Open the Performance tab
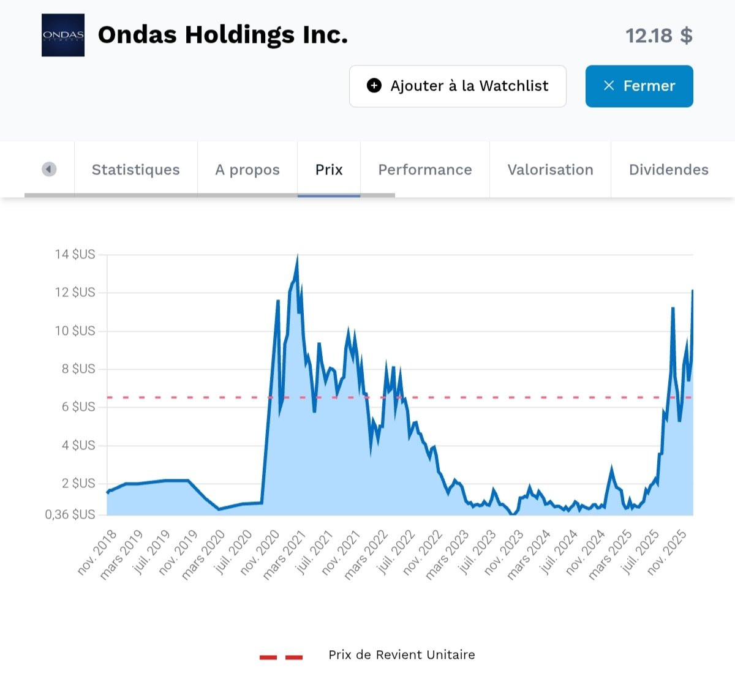Screen dimensions: 735x679 pos(425,170)
